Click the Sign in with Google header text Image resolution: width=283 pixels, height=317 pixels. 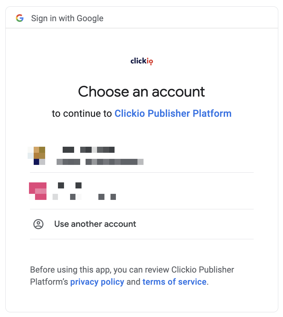[67, 19]
